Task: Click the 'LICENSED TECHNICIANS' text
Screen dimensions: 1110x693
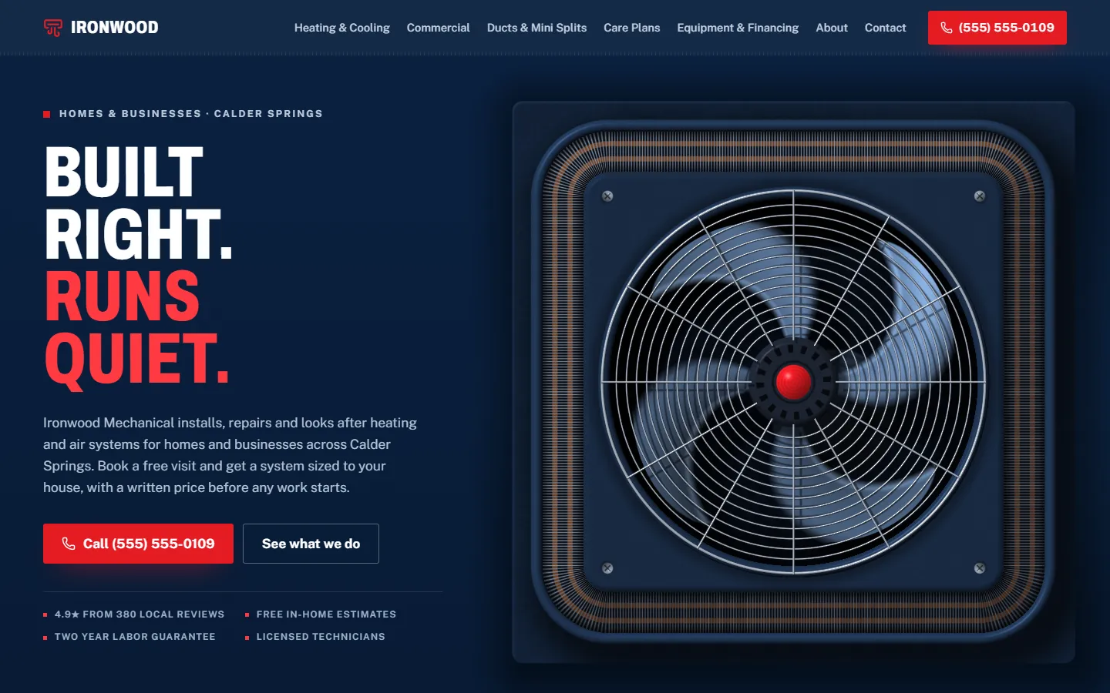Action: pos(321,637)
